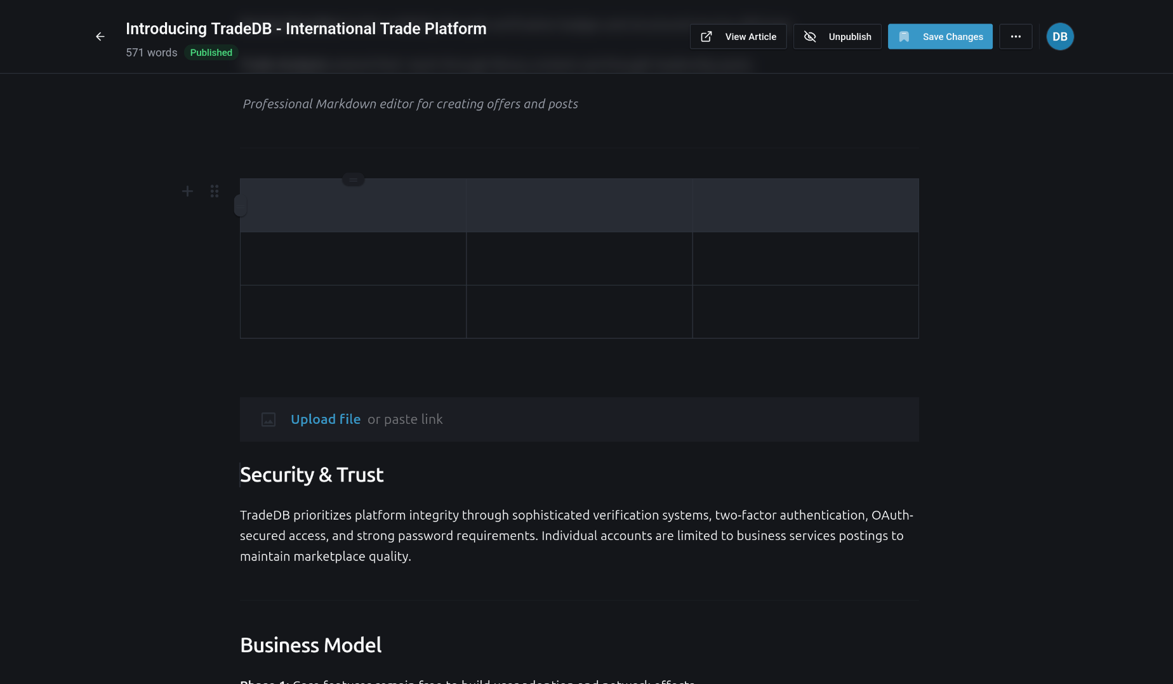Open the table column options handle
Image resolution: width=1173 pixels, height=684 pixels.
point(353,179)
